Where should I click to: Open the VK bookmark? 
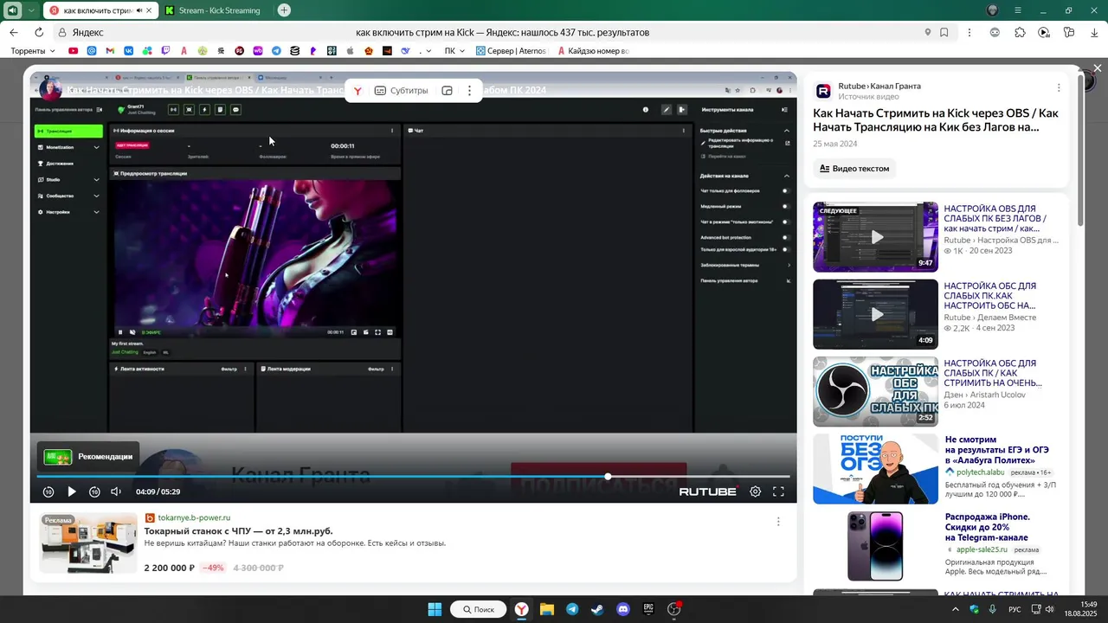tap(129, 51)
